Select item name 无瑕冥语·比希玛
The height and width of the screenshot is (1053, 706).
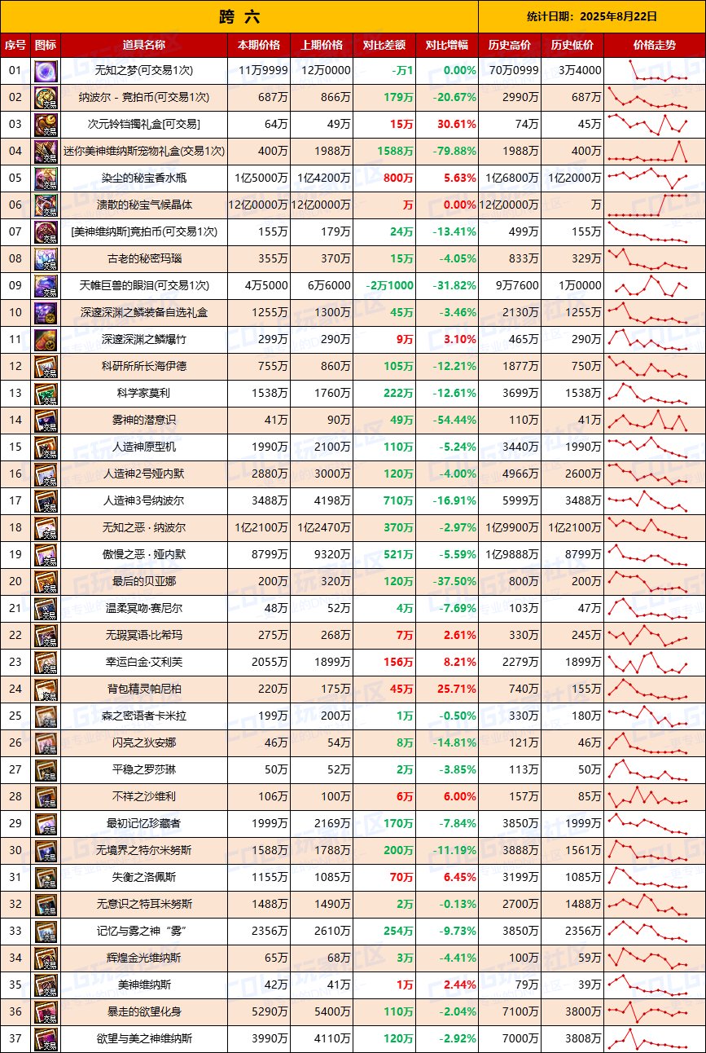145,636
